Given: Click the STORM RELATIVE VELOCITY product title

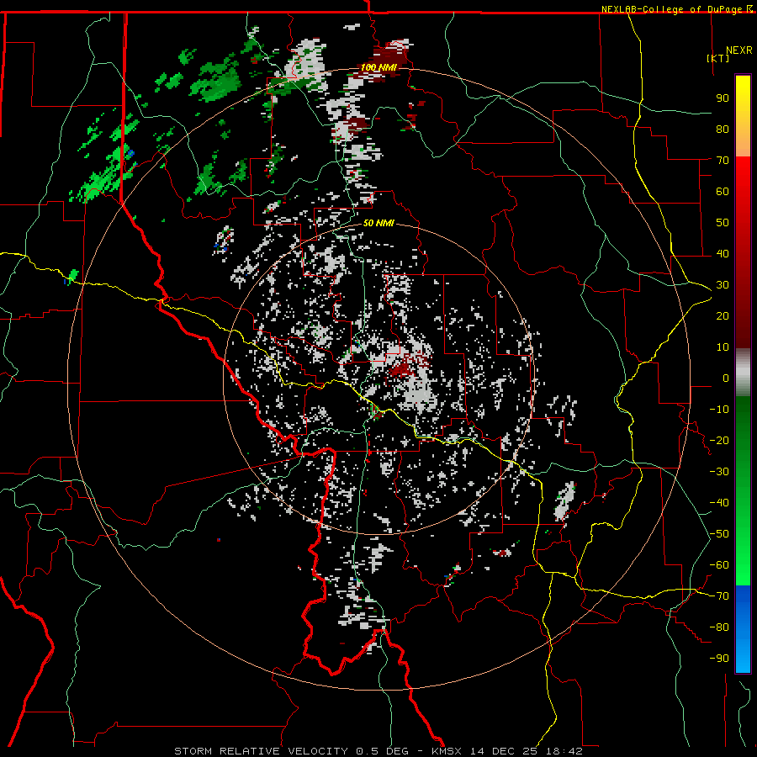Looking at the screenshot, I should [261, 751].
